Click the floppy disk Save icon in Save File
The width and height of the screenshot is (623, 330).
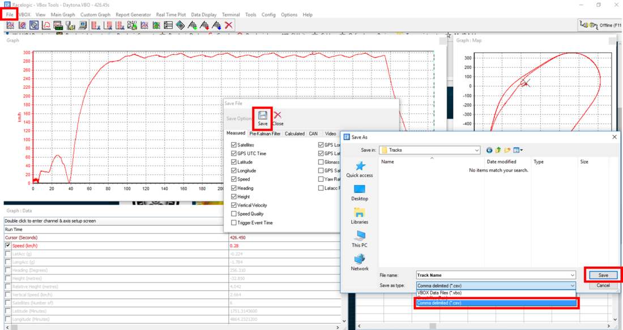tap(263, 115)
